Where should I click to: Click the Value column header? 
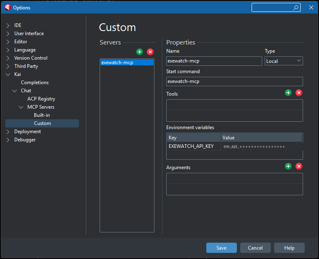coord(262,138)
